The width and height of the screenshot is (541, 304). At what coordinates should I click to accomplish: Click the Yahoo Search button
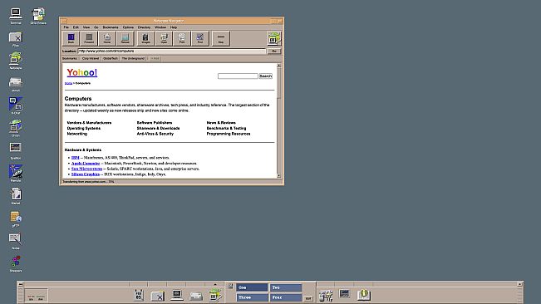(266, 76)
